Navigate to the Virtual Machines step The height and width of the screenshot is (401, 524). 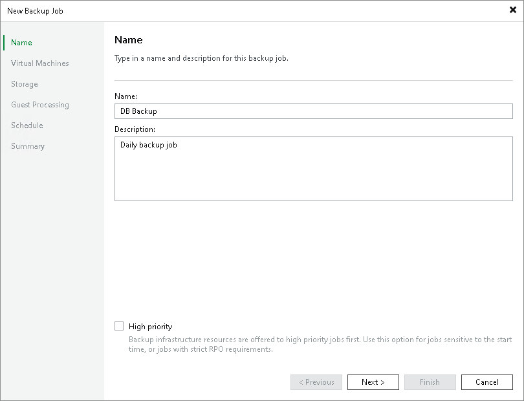(40, 63)
